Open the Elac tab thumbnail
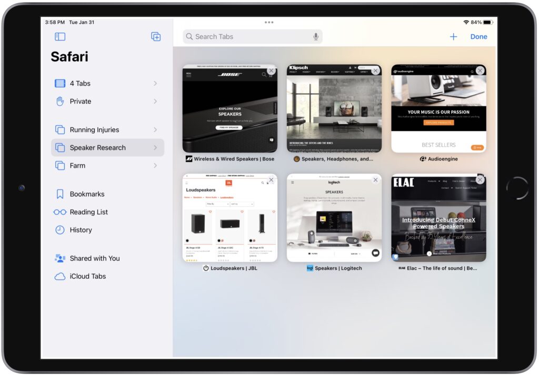 click(x=438, y=218)
